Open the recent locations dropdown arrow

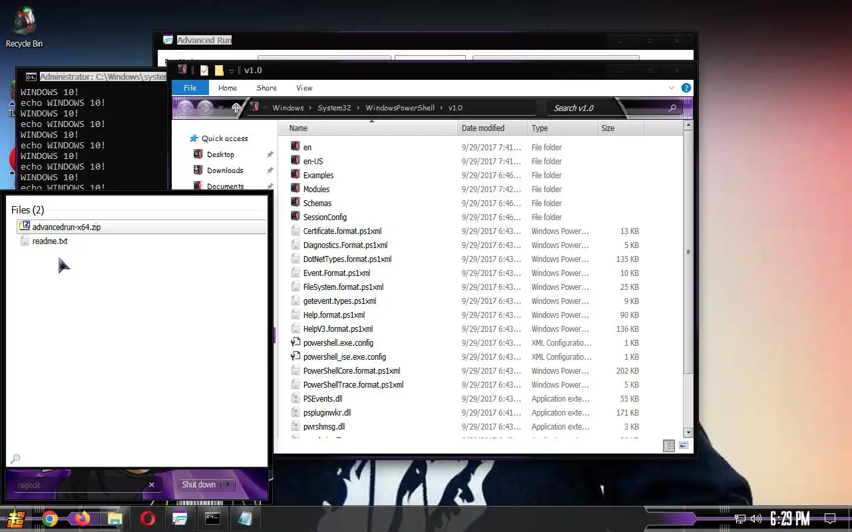pos(220,108)
